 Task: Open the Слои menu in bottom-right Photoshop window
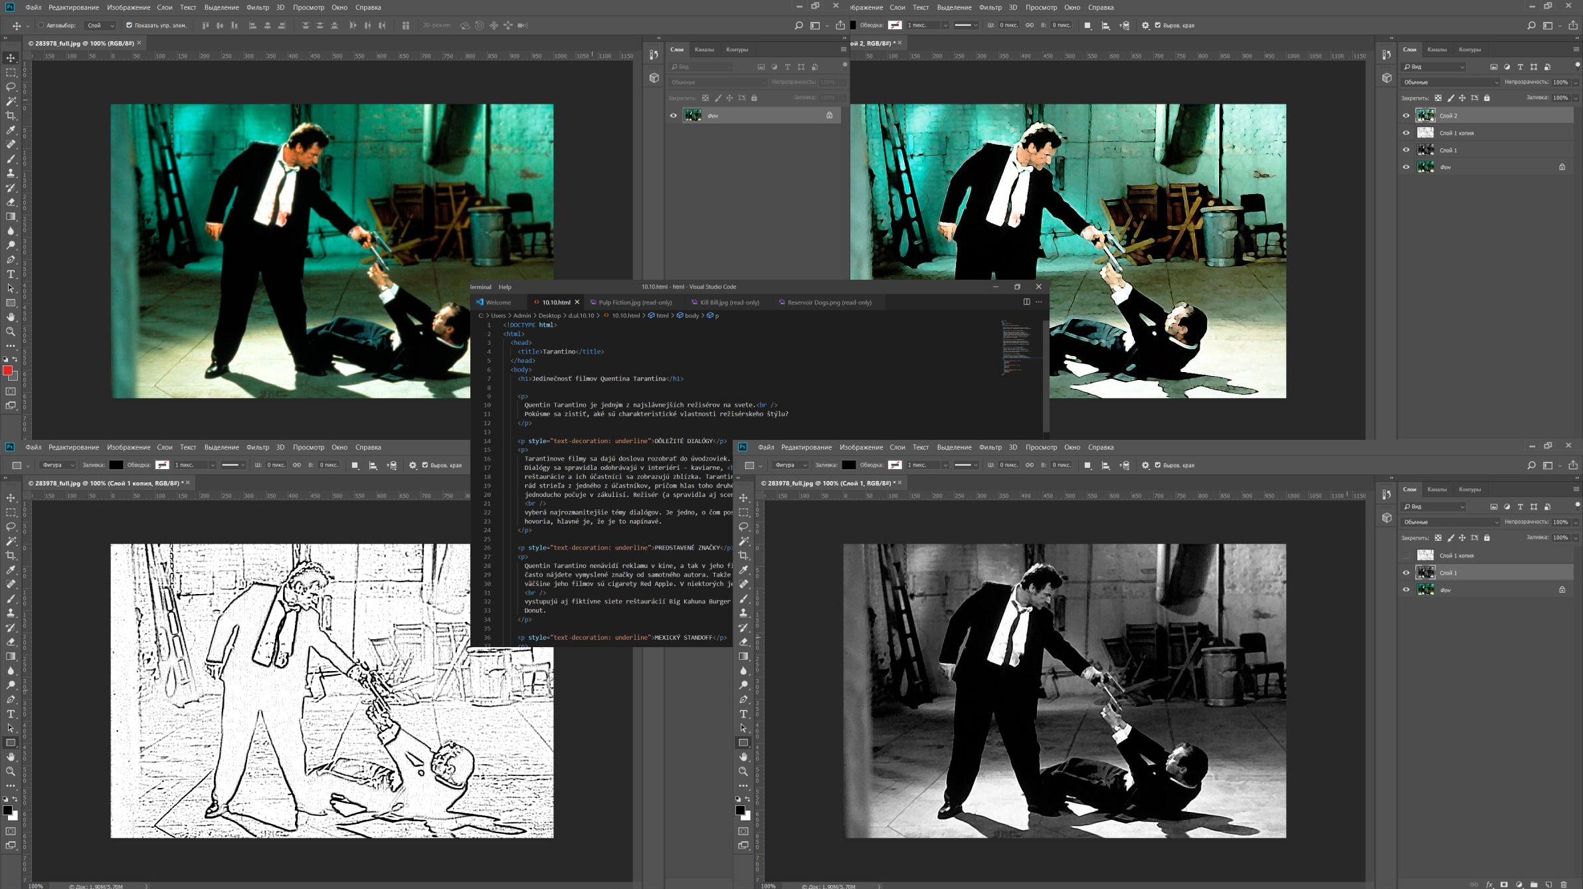coord(897,447)
